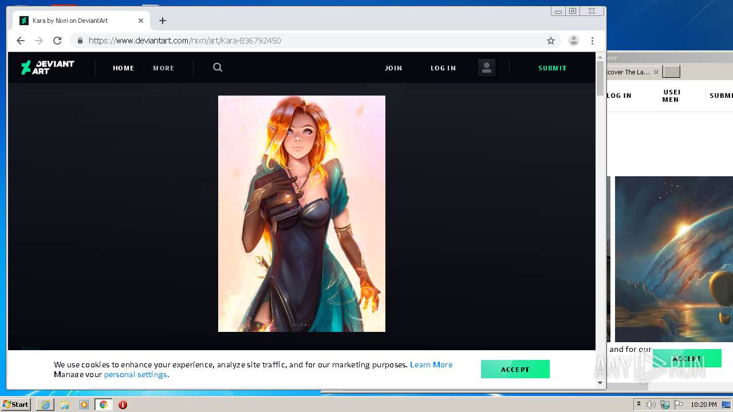
Task: Click the DeviantArt logo
Action: 48,68
